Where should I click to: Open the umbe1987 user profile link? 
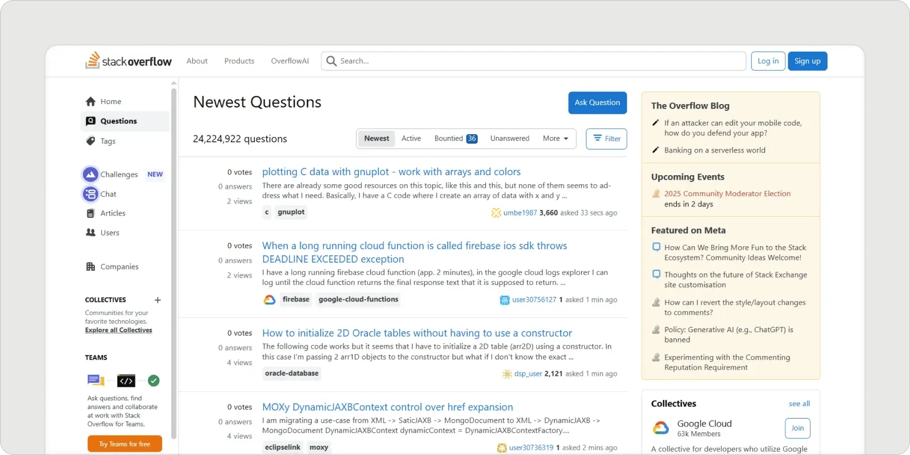[x=520, y=213]
